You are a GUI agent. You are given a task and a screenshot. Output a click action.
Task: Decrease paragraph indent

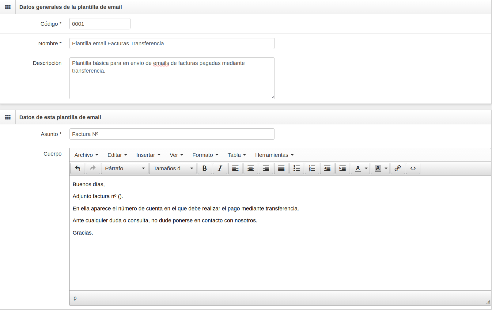tap(327, 168)
